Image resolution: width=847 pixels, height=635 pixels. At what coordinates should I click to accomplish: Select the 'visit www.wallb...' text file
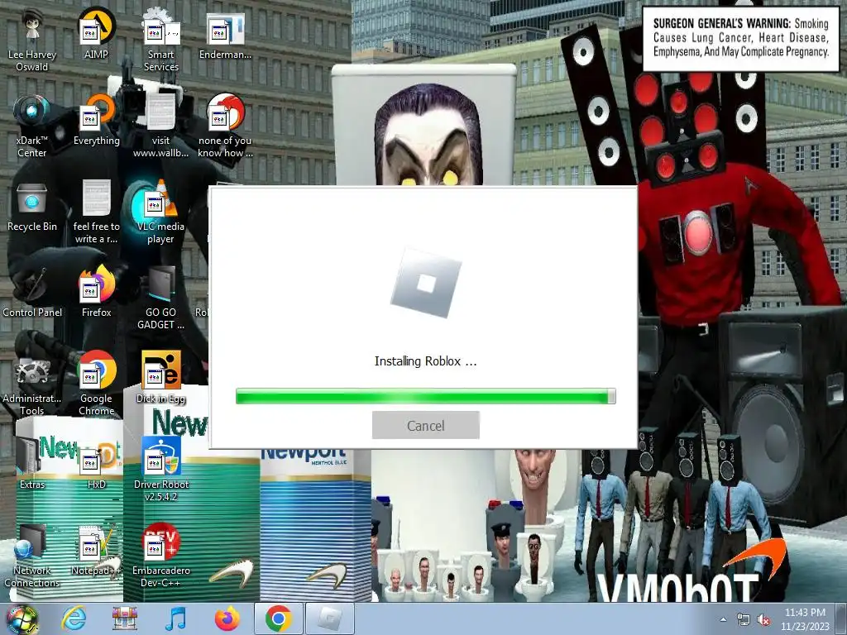point(160,127)
